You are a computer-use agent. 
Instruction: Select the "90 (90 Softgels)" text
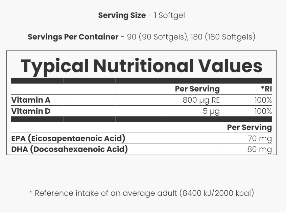click(156, 37)
